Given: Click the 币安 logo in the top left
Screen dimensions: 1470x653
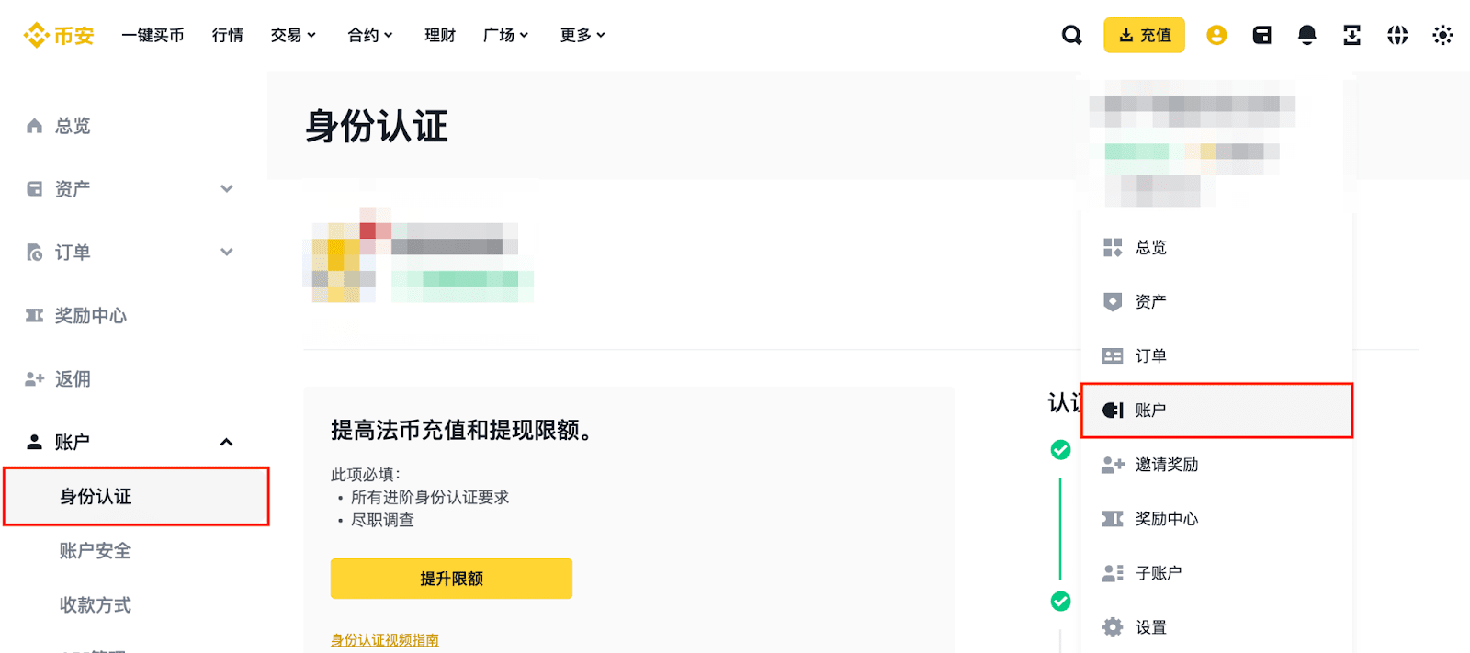Looking at the screenshot, I should [x=57, y=35].
